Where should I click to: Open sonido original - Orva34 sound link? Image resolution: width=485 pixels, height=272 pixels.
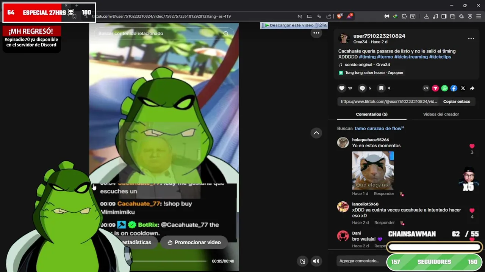[367, 65]
